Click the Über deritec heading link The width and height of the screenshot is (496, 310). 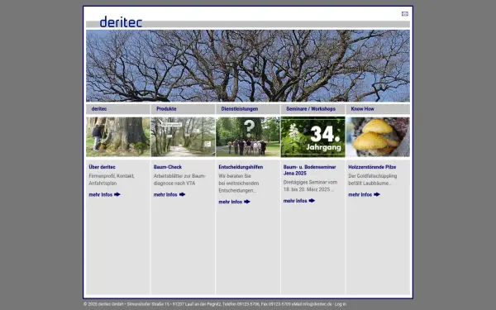click(102, 167)
